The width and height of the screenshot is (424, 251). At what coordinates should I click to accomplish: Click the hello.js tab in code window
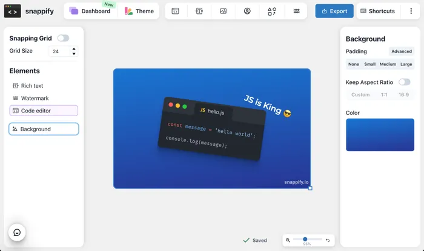pos(213,111)
